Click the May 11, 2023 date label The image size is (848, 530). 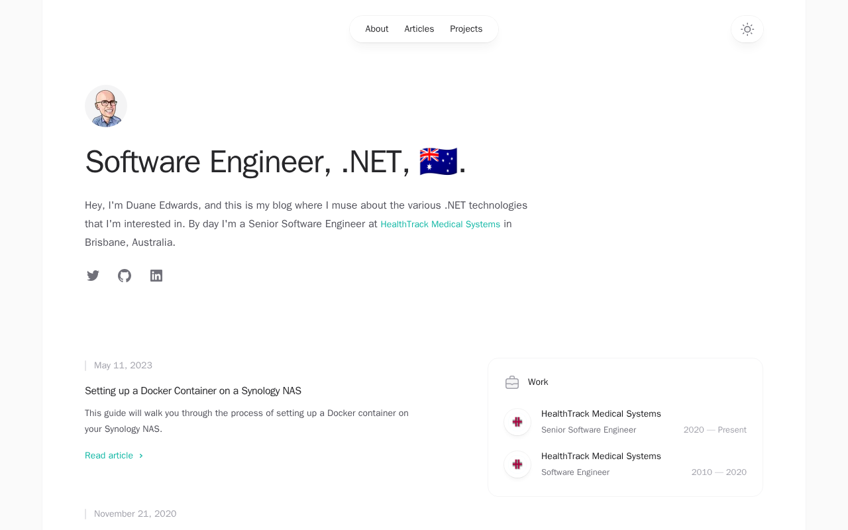(123, 366)
